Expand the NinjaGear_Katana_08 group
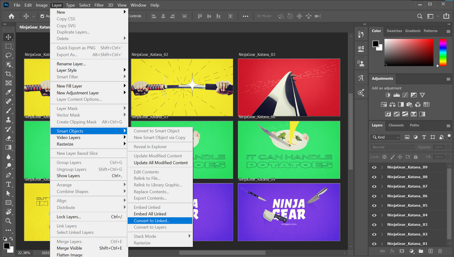 (382, 177)
